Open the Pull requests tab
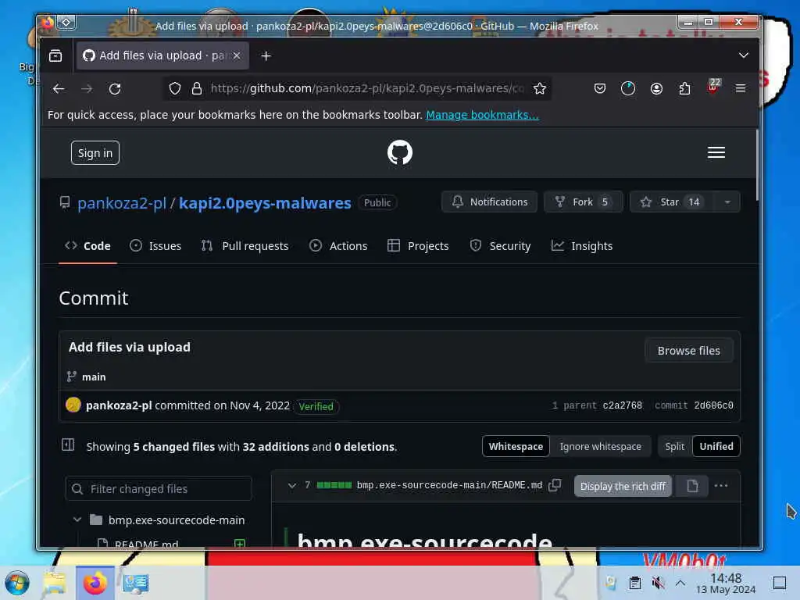This screenshot has height=600, width=800. click(245, 246)
